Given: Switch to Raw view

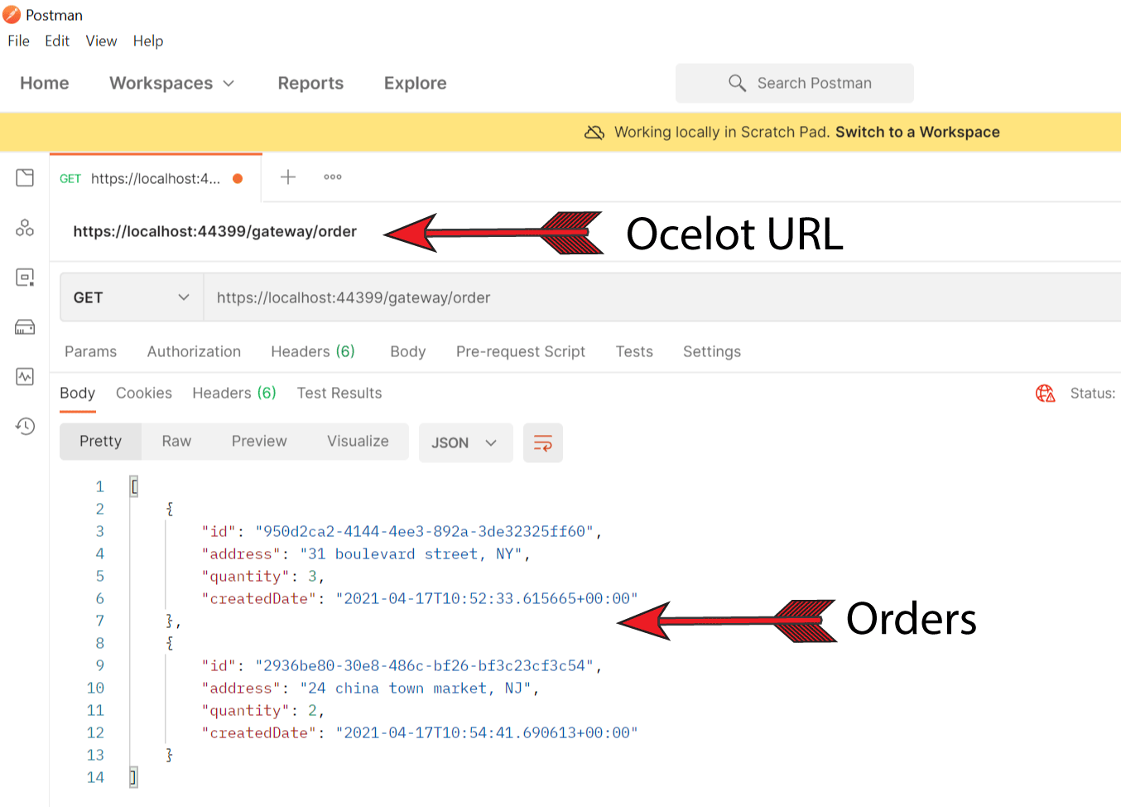Looking at the screenshot, I should pyautogui.click(x=176, y=441).
